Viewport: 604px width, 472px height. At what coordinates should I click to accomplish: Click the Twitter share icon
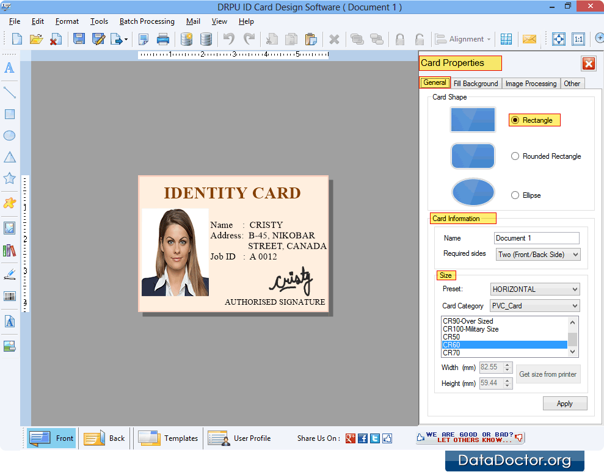tap(375, 438)
